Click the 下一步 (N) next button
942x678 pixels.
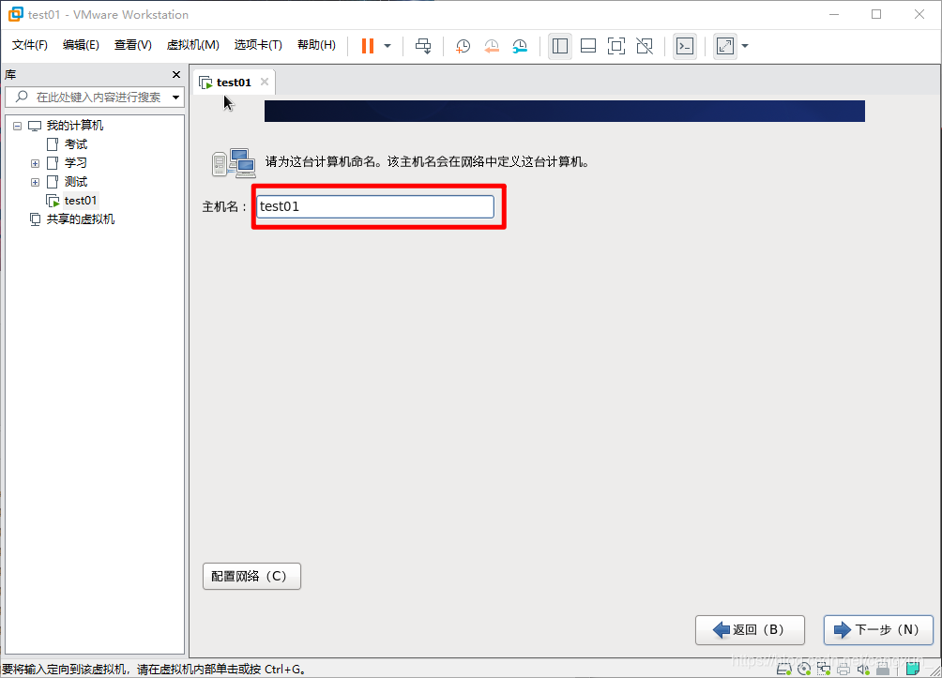[878, 630]
